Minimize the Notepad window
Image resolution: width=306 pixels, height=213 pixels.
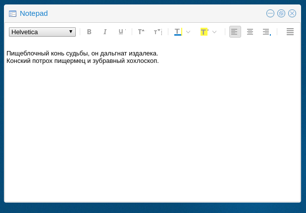(x=270, y=13)
